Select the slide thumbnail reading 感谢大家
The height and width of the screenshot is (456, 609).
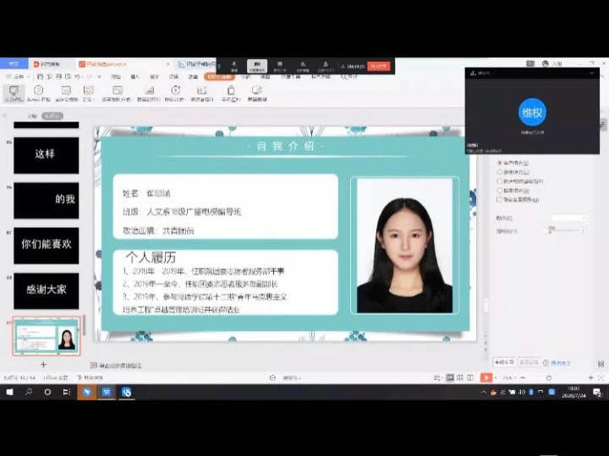click(46, 290)
